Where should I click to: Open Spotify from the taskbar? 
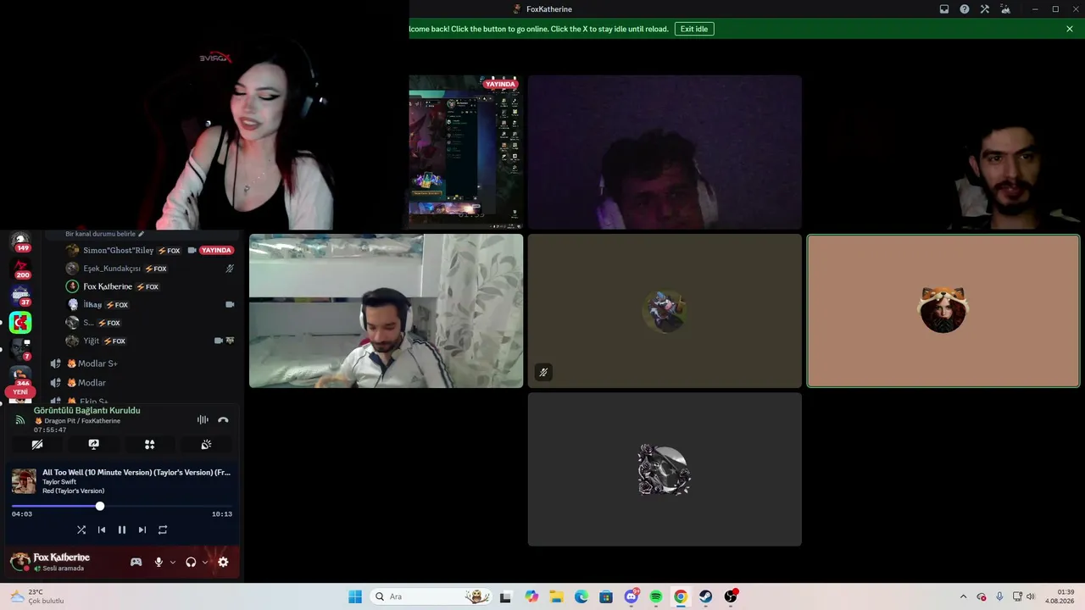point(656,596)
